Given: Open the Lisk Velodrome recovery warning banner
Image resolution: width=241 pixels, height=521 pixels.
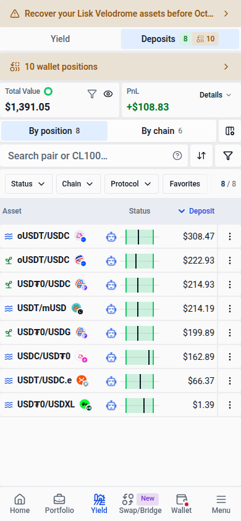Looking at the screenshot, I should coord(120,14).
